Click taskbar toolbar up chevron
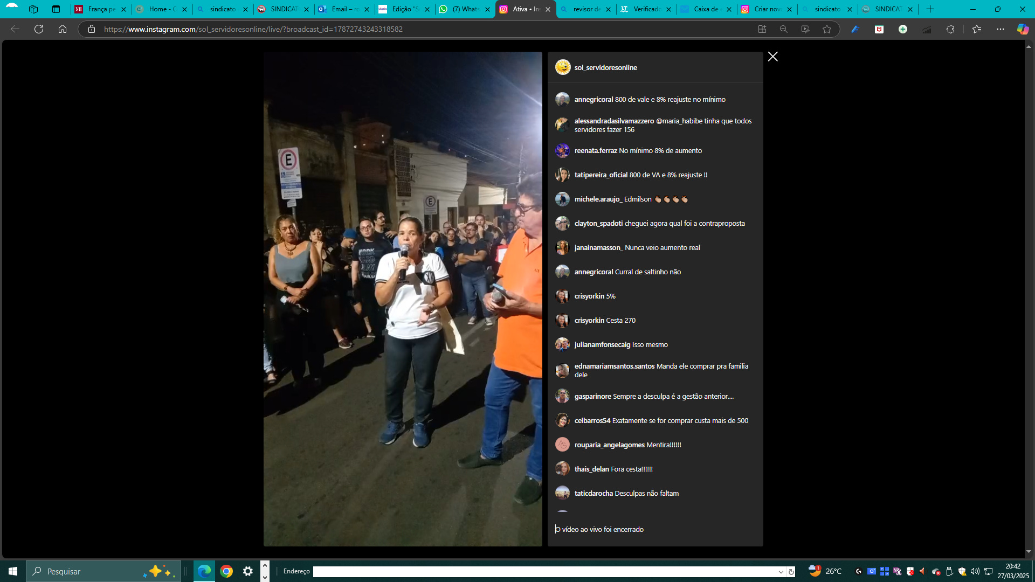This screenshot has width=1035, height=582. [x=265, y=565]
